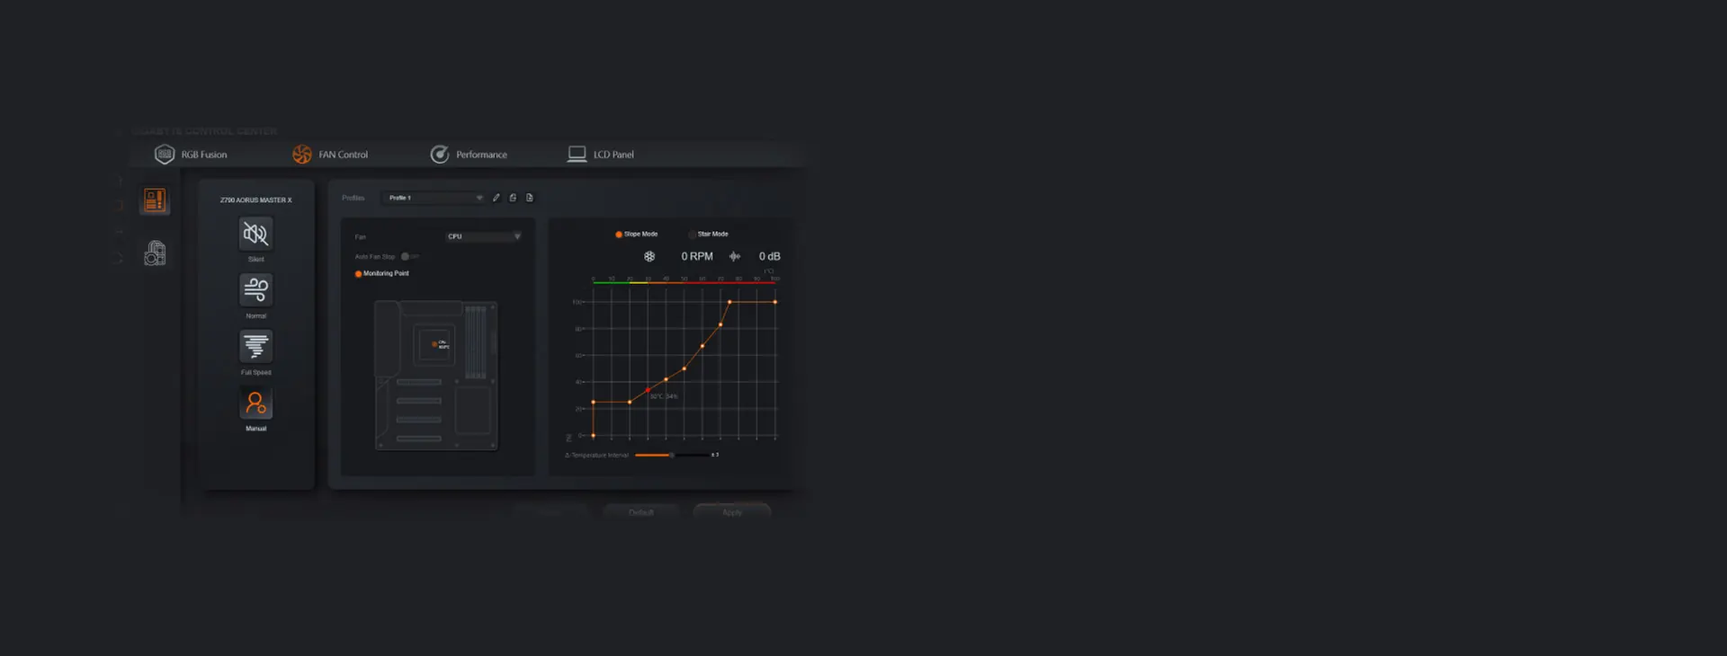Open the CPU fan selection dropdown
The width and height of the screenshot is (1727, 656).
(483, 236)
